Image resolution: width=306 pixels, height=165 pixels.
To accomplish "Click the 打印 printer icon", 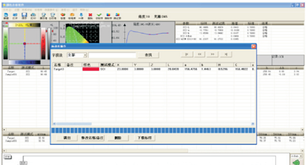I will point(33,16).
